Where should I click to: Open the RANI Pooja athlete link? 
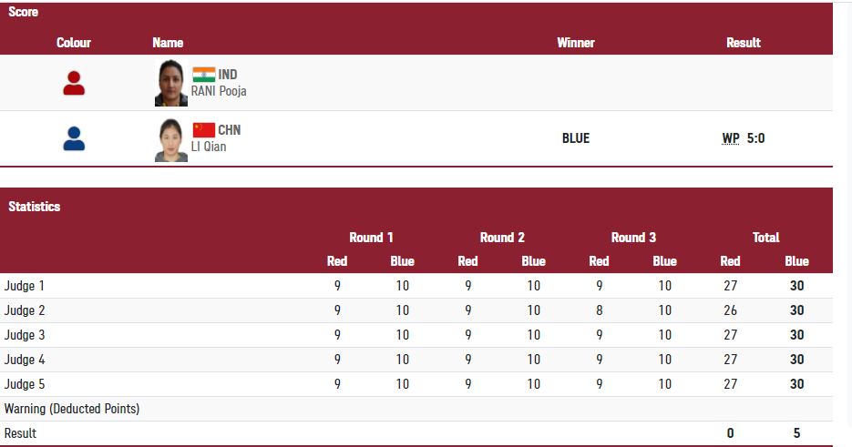[219, 91]
